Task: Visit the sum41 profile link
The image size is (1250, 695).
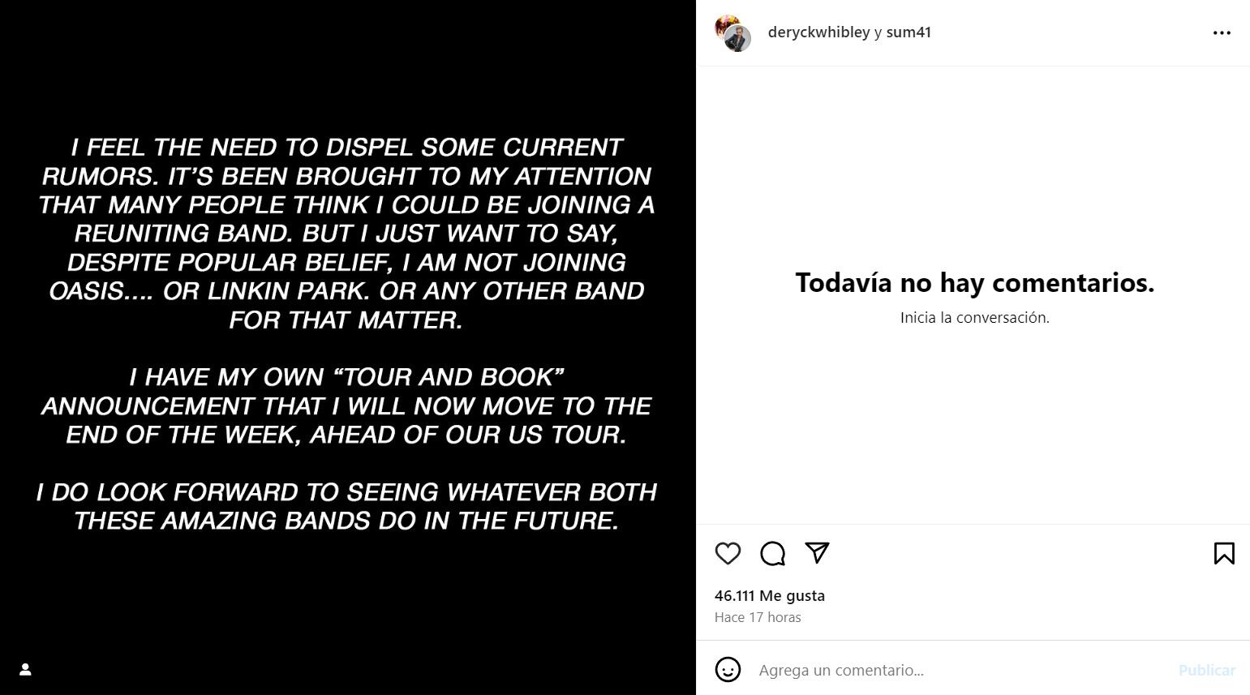Action: point(909,32)
